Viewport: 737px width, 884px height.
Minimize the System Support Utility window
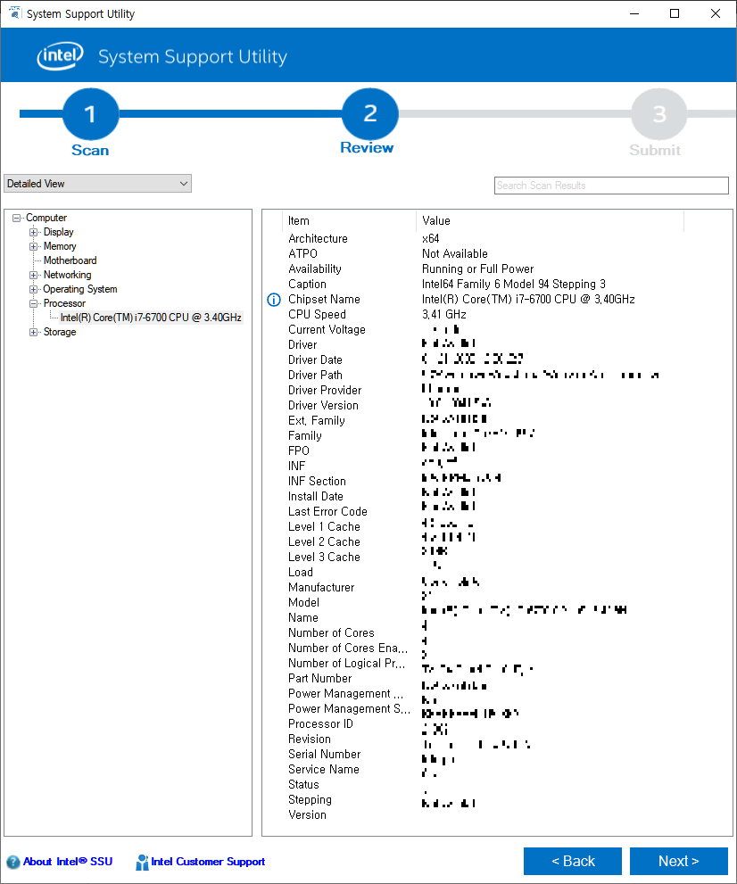pos(634,13)
